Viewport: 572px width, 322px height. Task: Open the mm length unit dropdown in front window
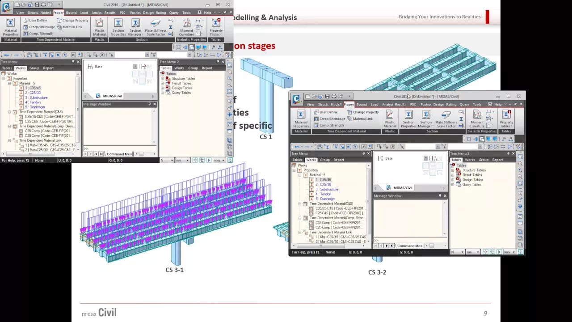(x=478, y=252)
